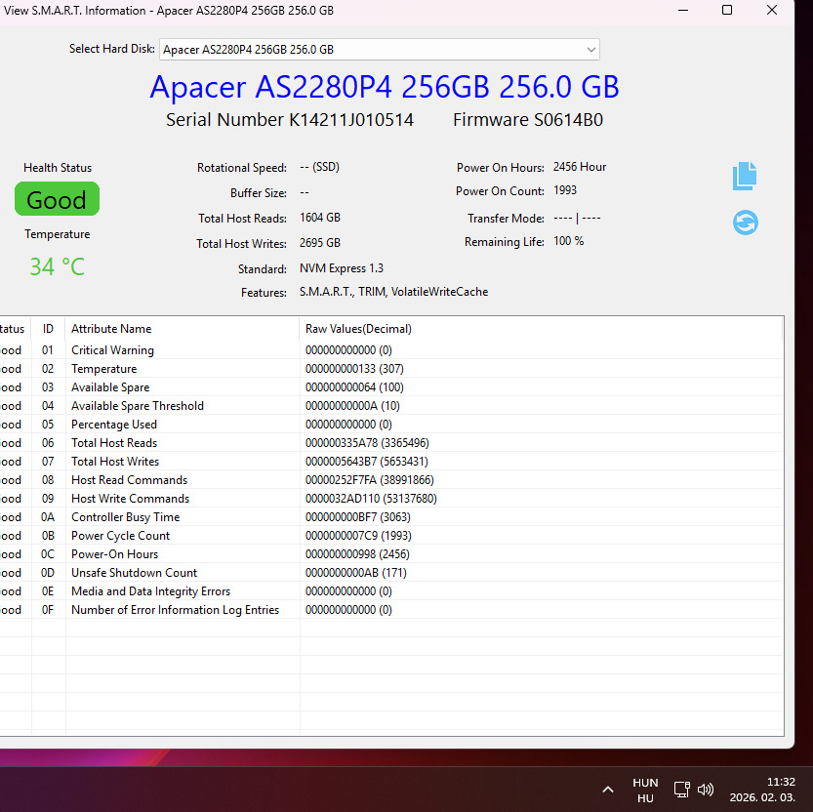Select the Critical Warning attribute row
Image resolution: width=813 pixels, height=812 pixels.
click(x=391, y=350)
